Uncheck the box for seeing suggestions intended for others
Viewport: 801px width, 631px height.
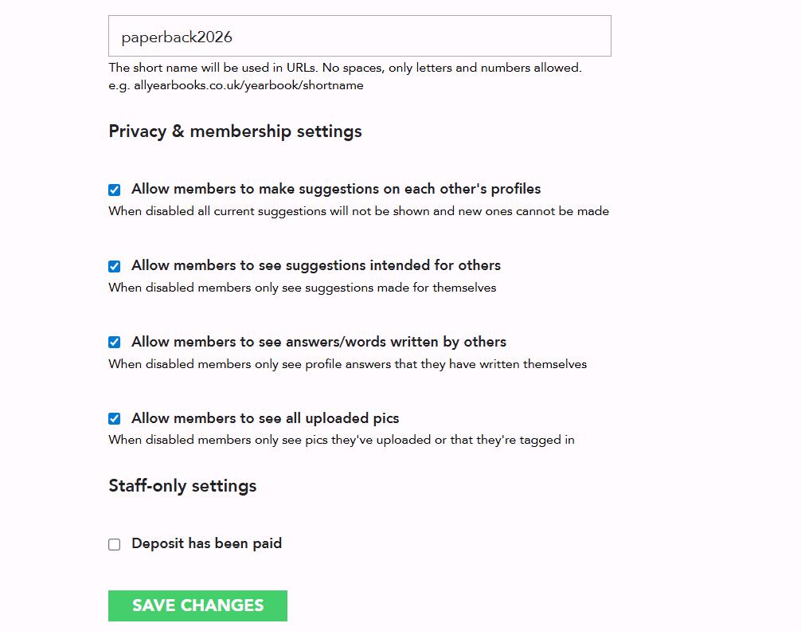click(x=115, y=266)
